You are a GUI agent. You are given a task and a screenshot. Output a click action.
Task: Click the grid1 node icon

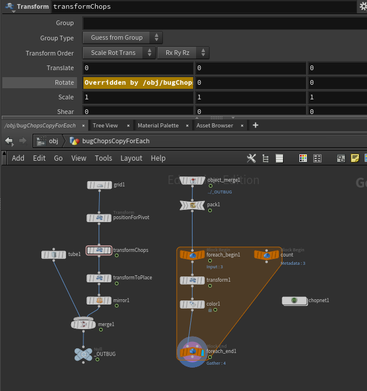click(99, 185)
